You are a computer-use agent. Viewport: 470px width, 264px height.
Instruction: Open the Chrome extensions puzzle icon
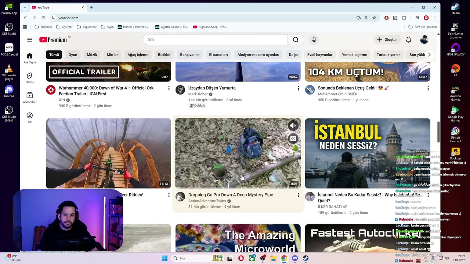click(x=404, y=18)
